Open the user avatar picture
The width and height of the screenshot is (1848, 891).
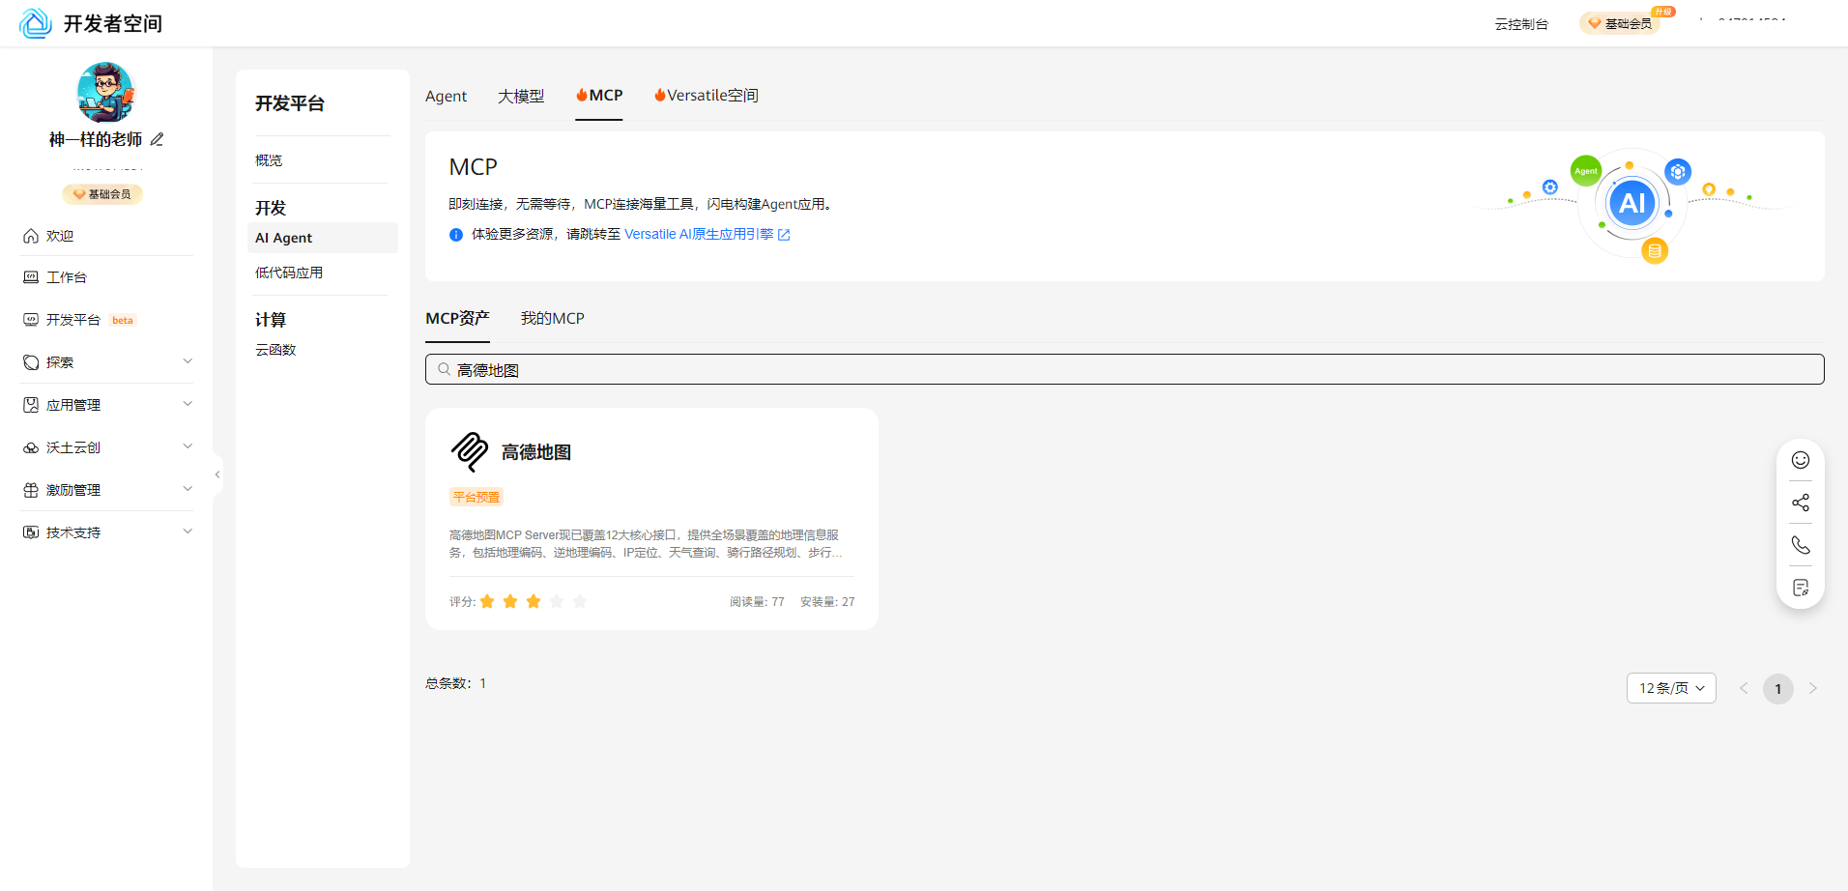click(105, 92)
